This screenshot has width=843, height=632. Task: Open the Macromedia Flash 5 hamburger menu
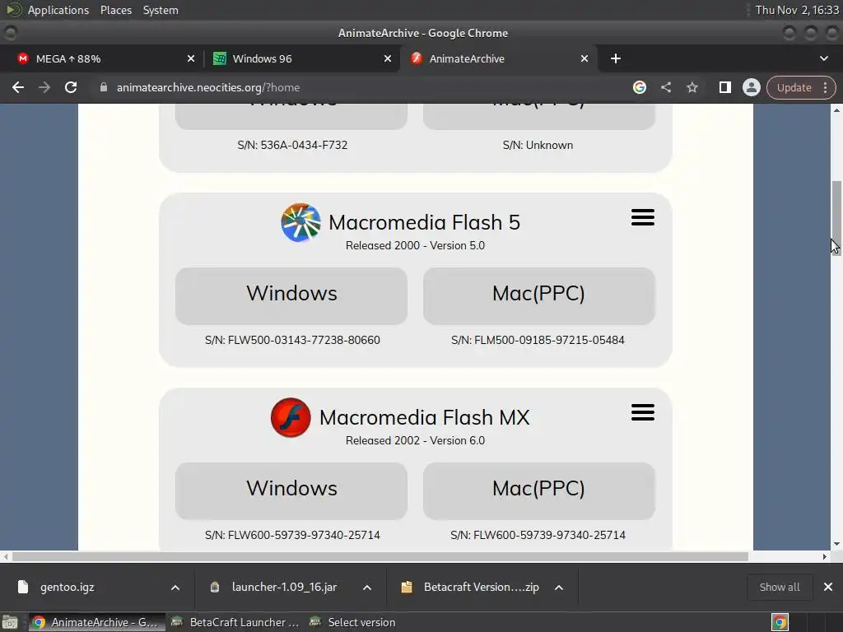642,217
